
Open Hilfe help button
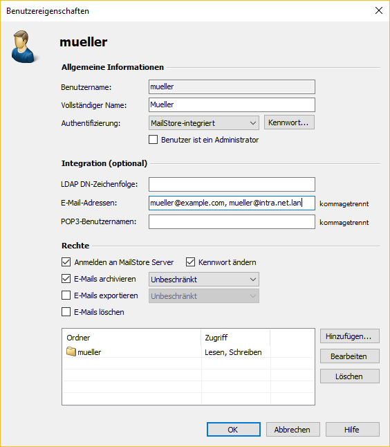pyautogui.click(x=353, y=429)
